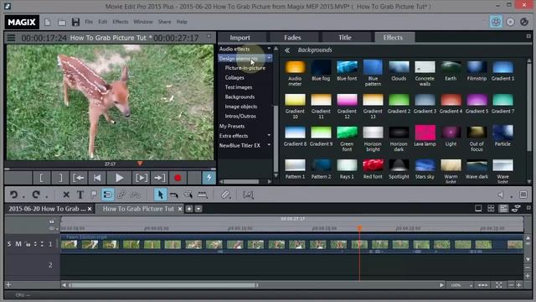Select the stretch mouse mode tool
The image size is (536, 302).
tap(188, 195)
